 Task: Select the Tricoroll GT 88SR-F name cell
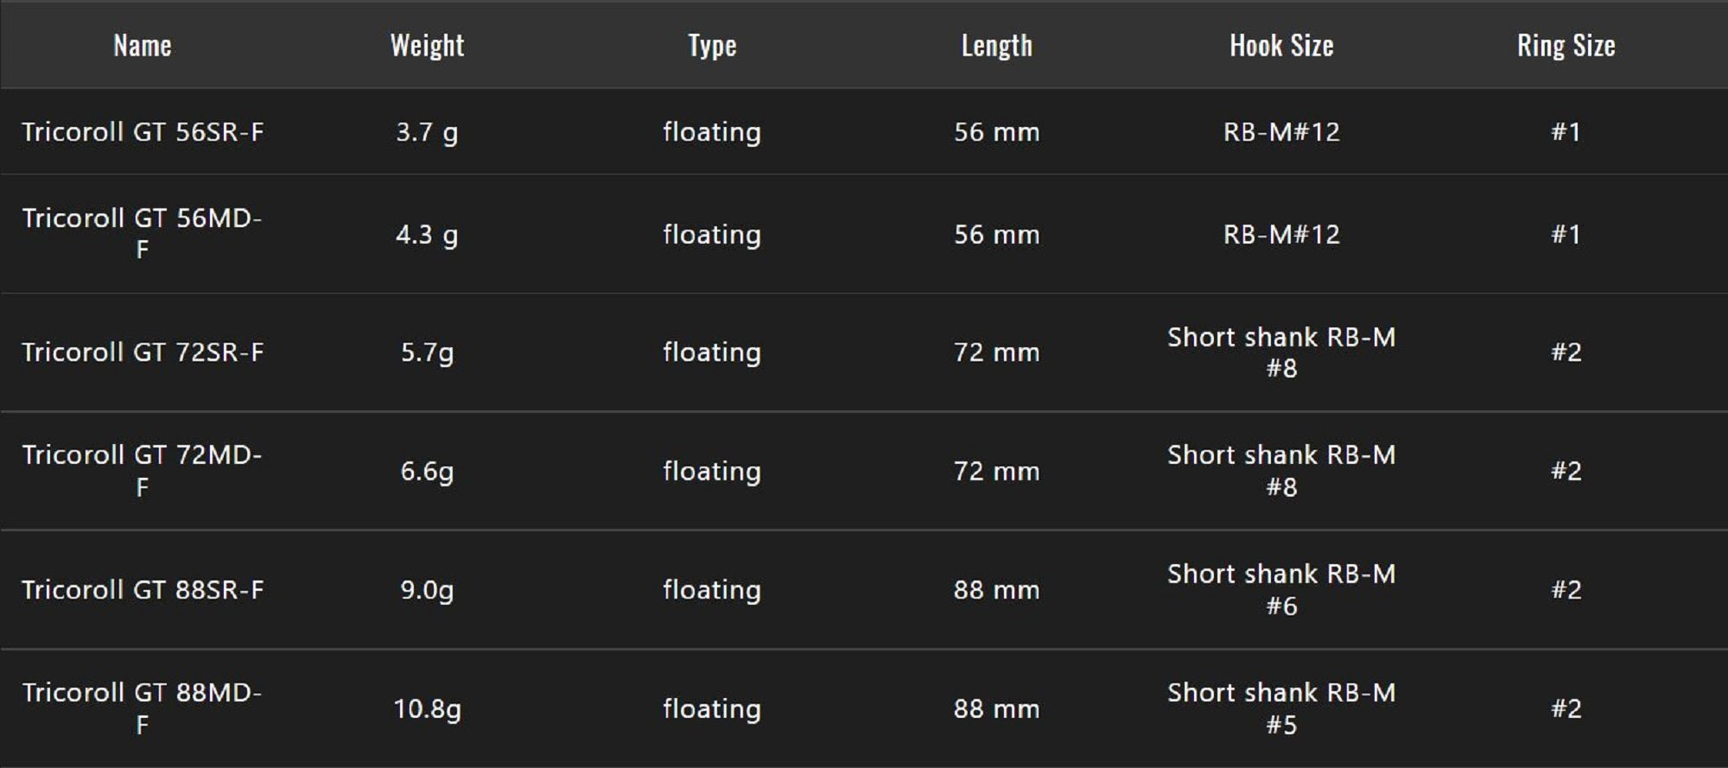pos(143,590)
